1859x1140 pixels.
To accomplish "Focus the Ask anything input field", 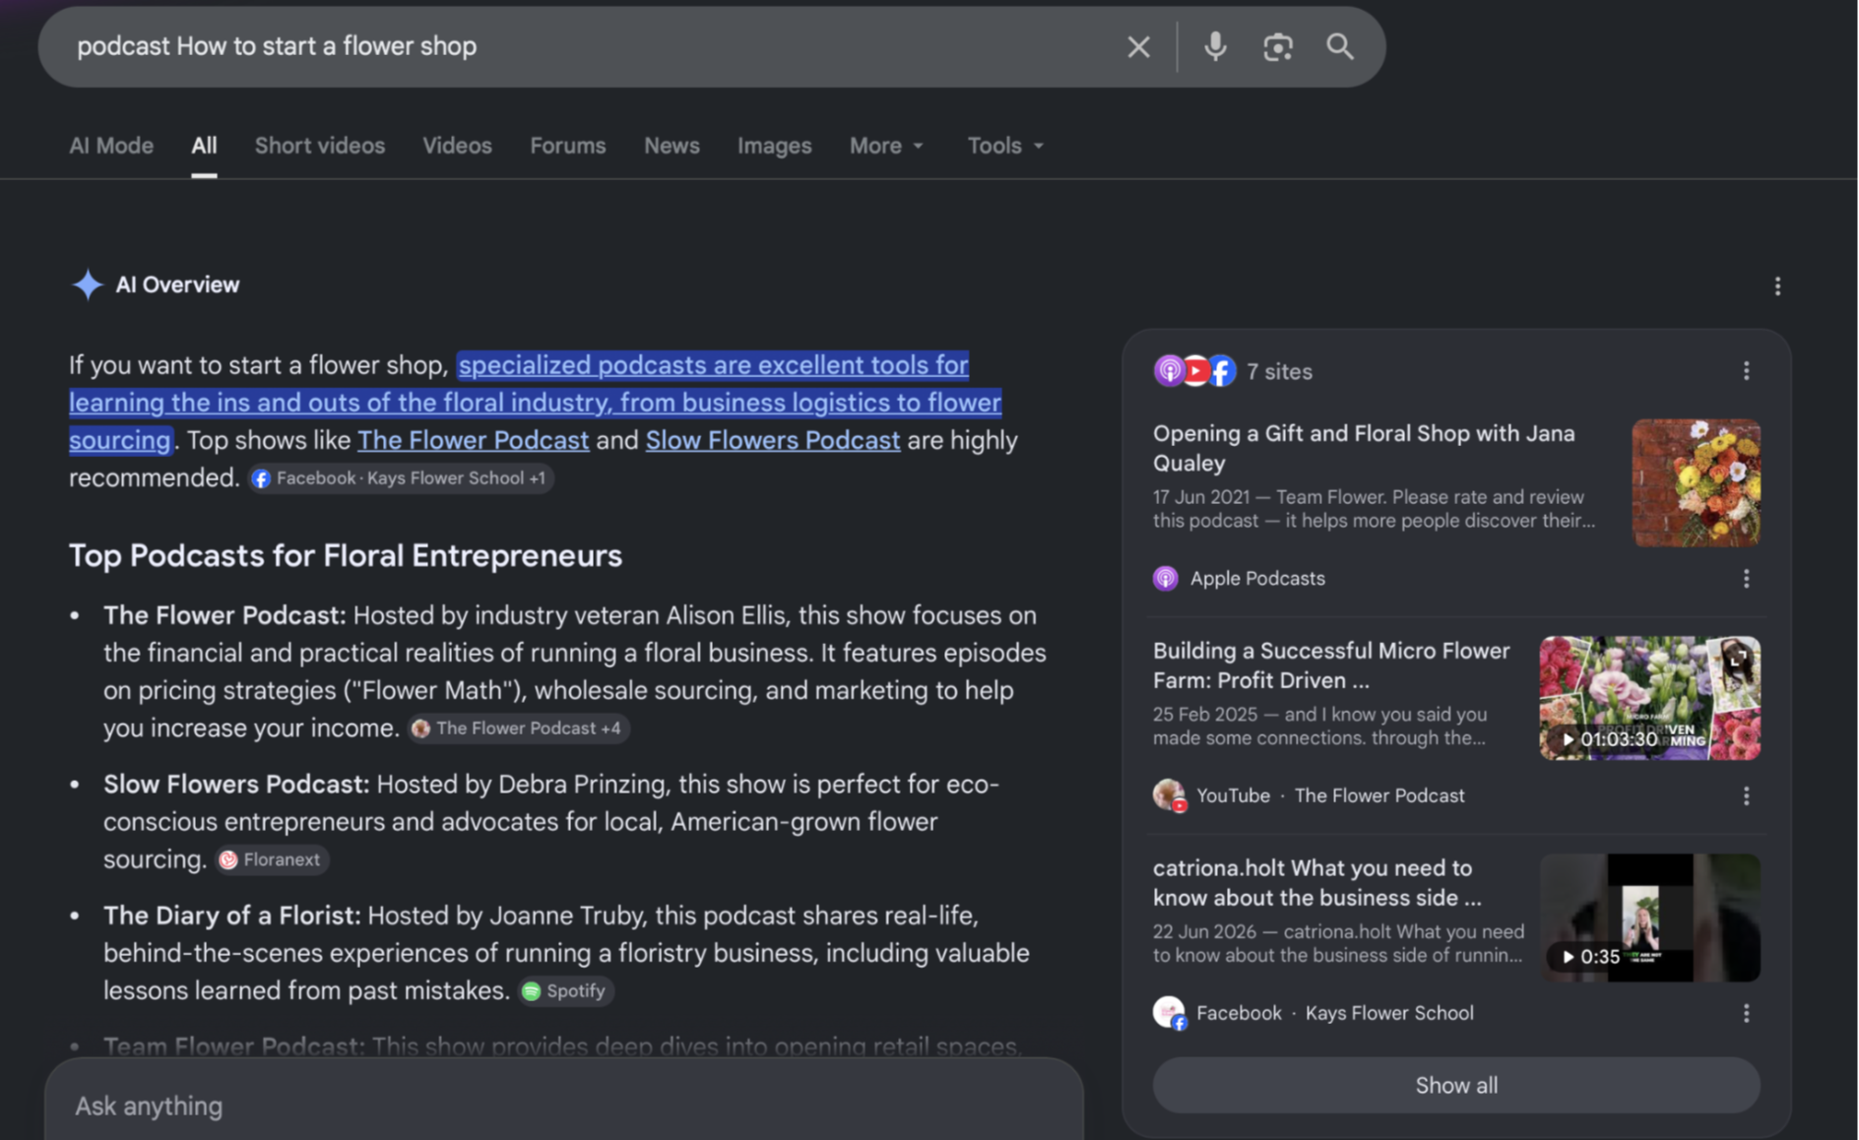I will 563,1106.
